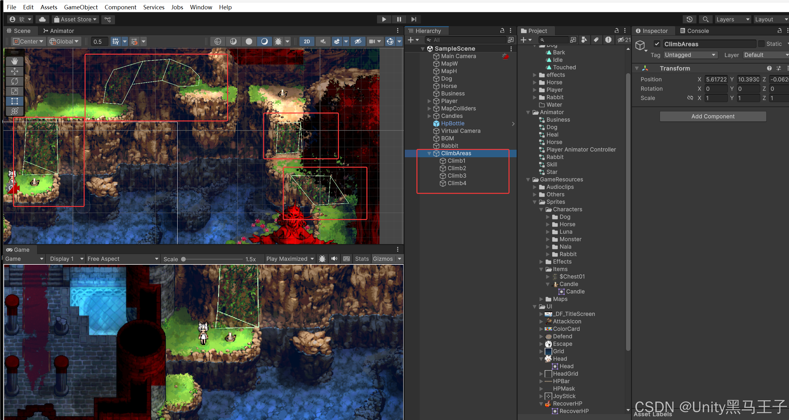Select the Rotate tool in Scene
This screenshot has width=789, height=420.
coord(14,81)
